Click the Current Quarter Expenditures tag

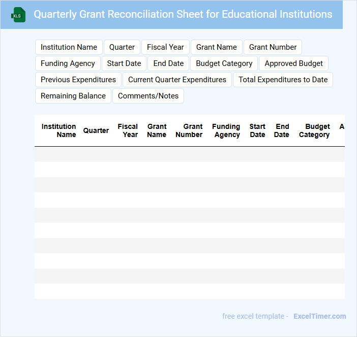[x=177, y=80]
